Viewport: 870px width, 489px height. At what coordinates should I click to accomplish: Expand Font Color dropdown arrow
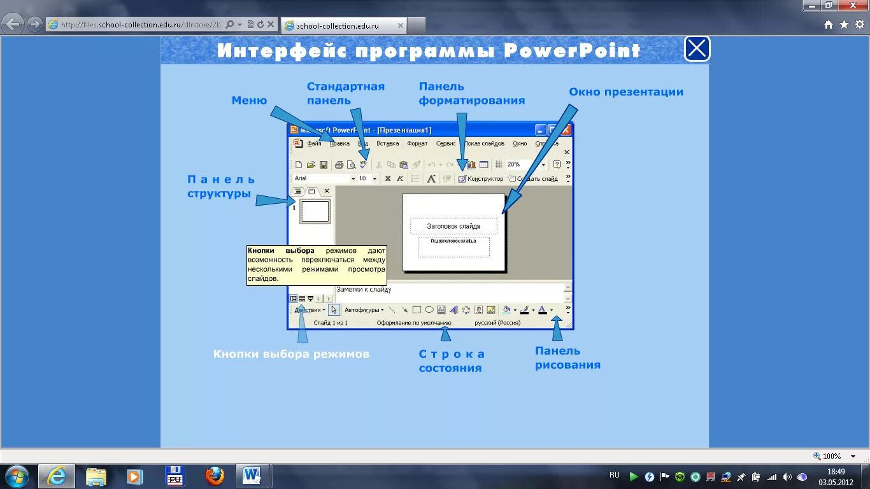click(x=552, y=311)
